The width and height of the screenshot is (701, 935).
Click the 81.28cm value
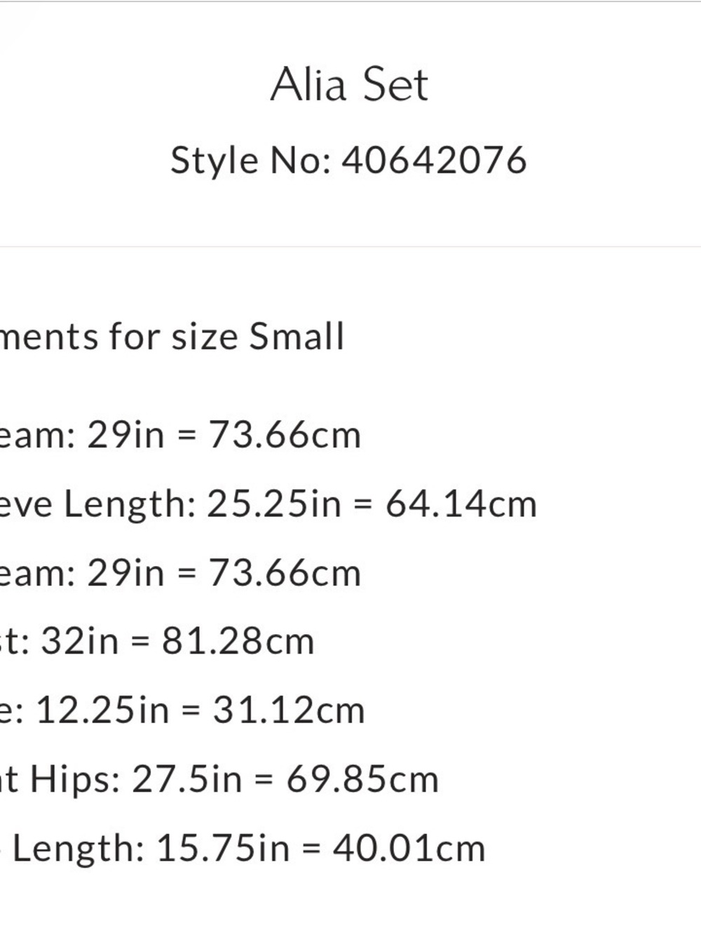tap(238, 641)
